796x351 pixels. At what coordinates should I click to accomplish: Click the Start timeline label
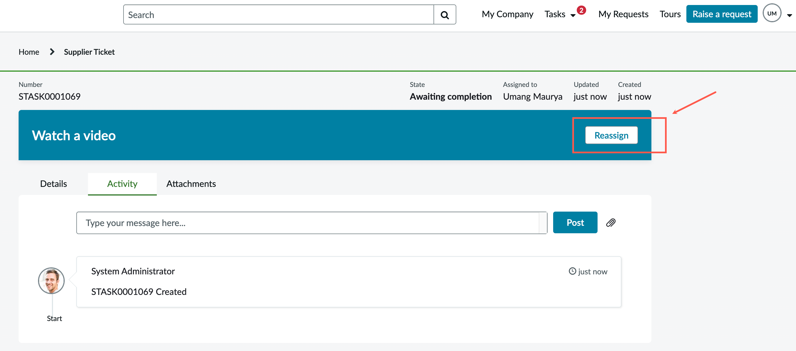tap(54, 318)
